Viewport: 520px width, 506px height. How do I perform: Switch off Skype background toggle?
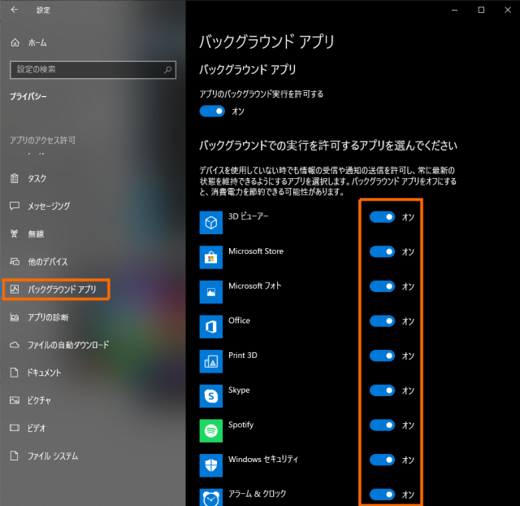pos(382,390)
